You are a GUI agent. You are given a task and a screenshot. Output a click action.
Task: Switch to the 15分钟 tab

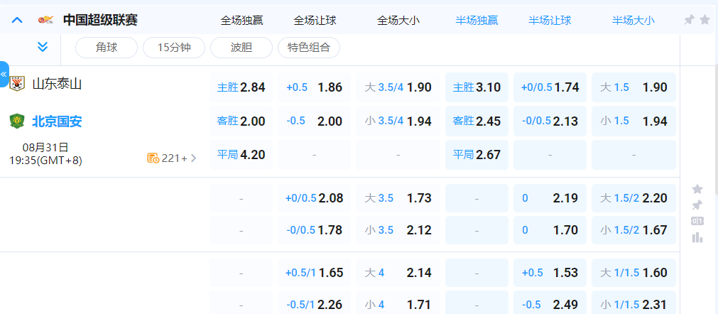[173, 48]
